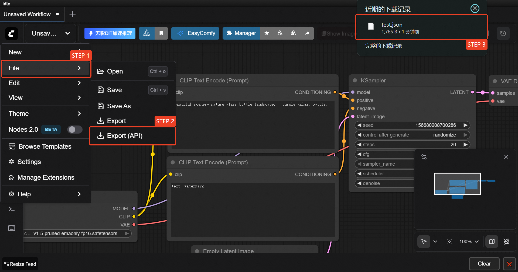
Task: Open the Manager button
Action: coord(241,33)
